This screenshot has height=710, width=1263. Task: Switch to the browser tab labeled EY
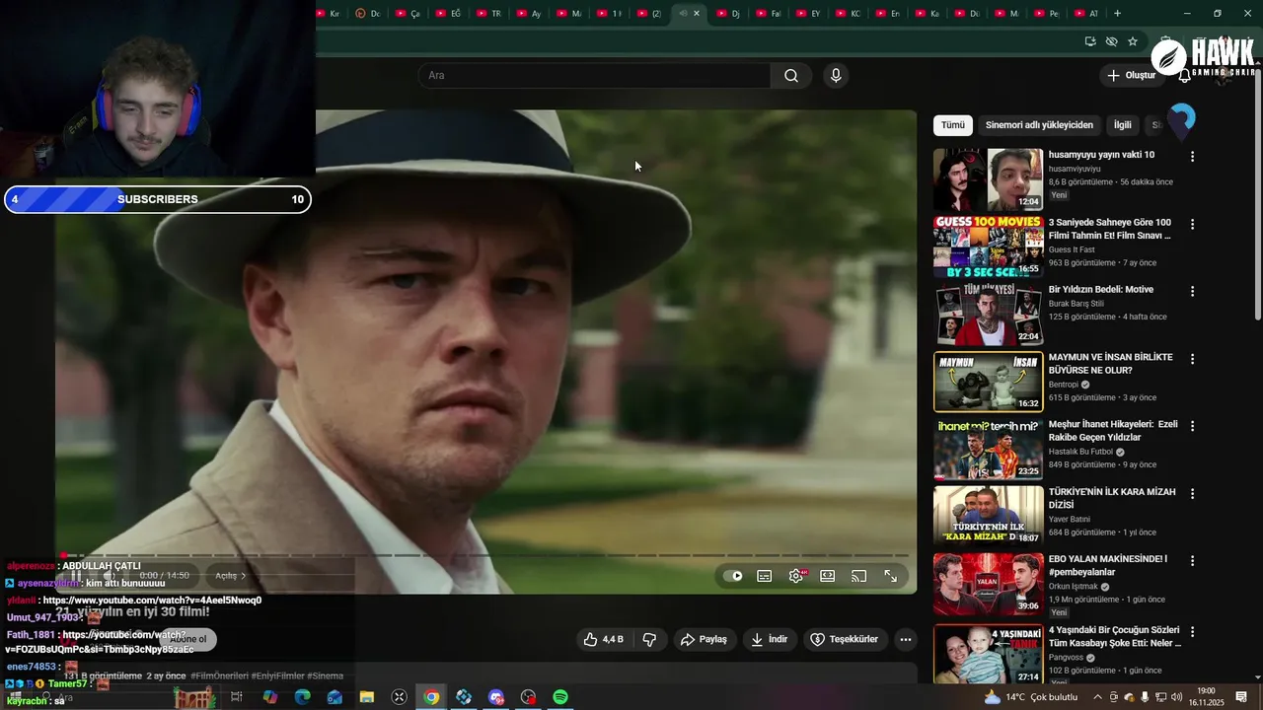(x=808, y=13)
